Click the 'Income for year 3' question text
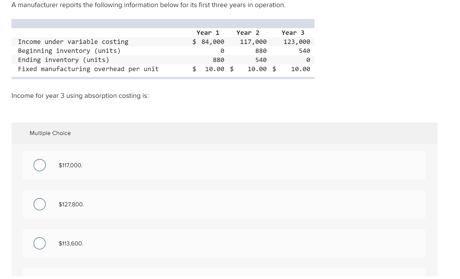The image size is (460, 279). click(80, 96)
